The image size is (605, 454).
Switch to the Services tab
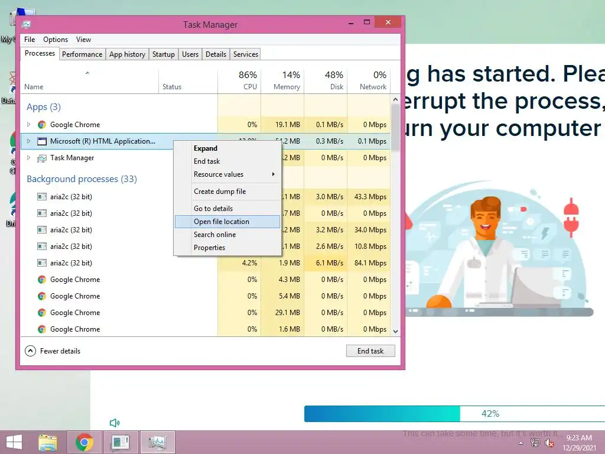[245, 54]
